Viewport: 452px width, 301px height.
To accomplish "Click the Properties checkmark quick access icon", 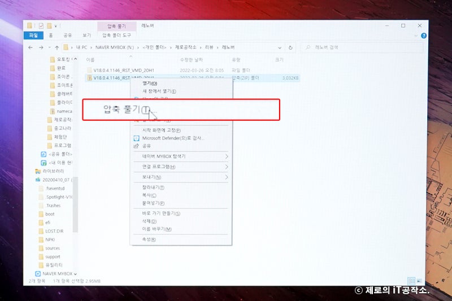I will click(41, 26).
